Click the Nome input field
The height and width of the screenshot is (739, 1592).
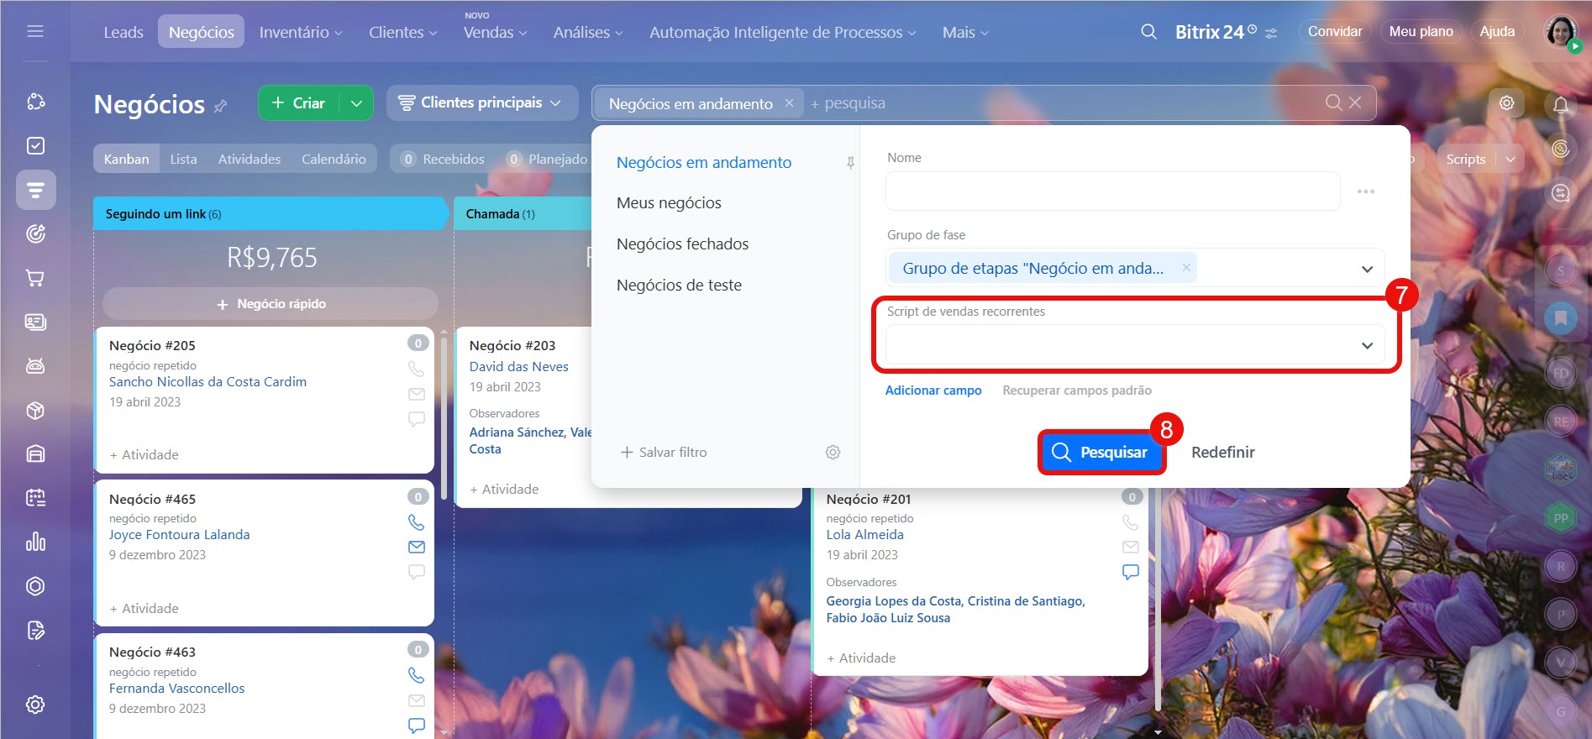coord(1112,191)
